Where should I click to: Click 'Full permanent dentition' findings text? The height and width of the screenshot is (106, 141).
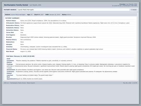(70, 66)
